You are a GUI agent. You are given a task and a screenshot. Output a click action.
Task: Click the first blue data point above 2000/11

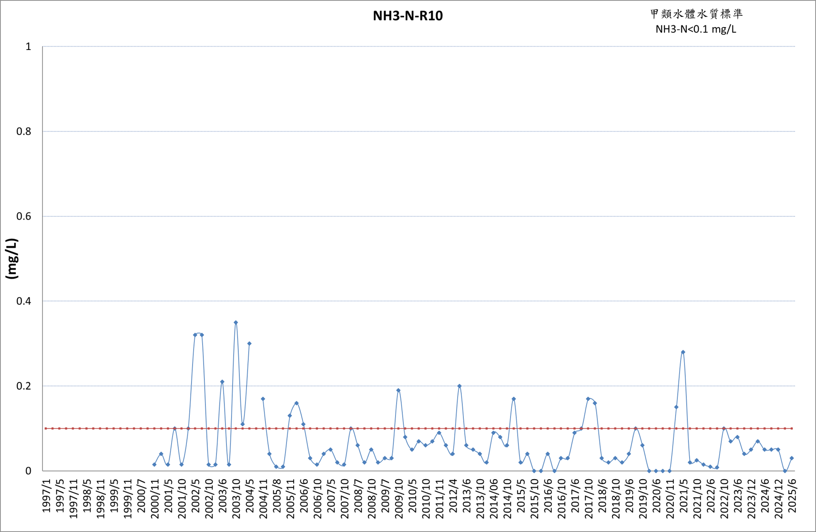(x=154, y=464)
